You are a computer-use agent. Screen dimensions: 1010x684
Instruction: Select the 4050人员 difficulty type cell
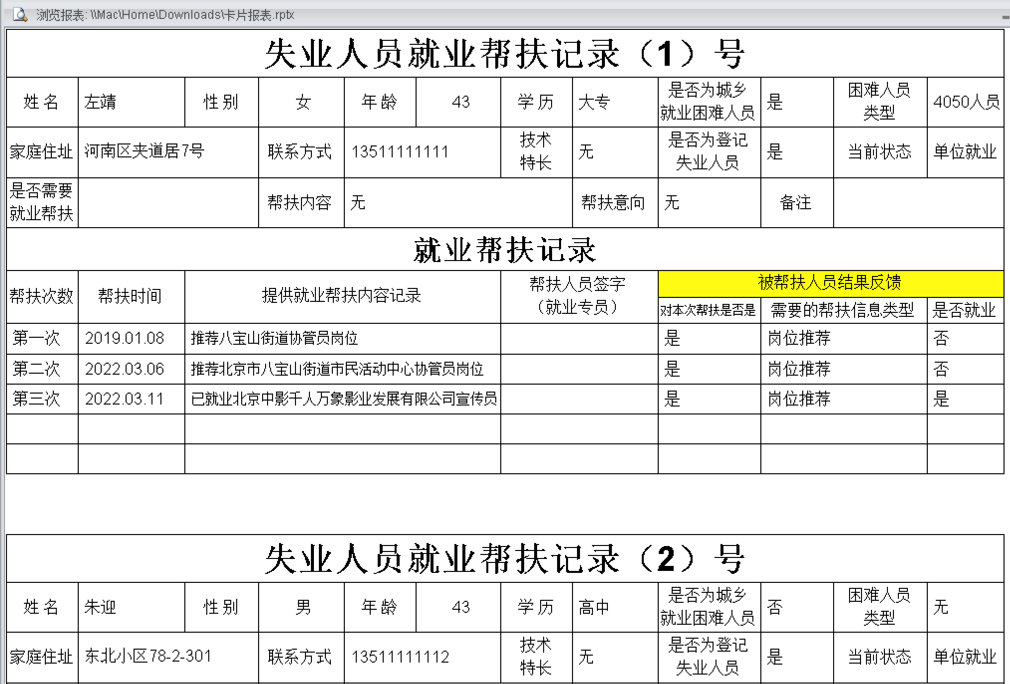coord(965,102)
